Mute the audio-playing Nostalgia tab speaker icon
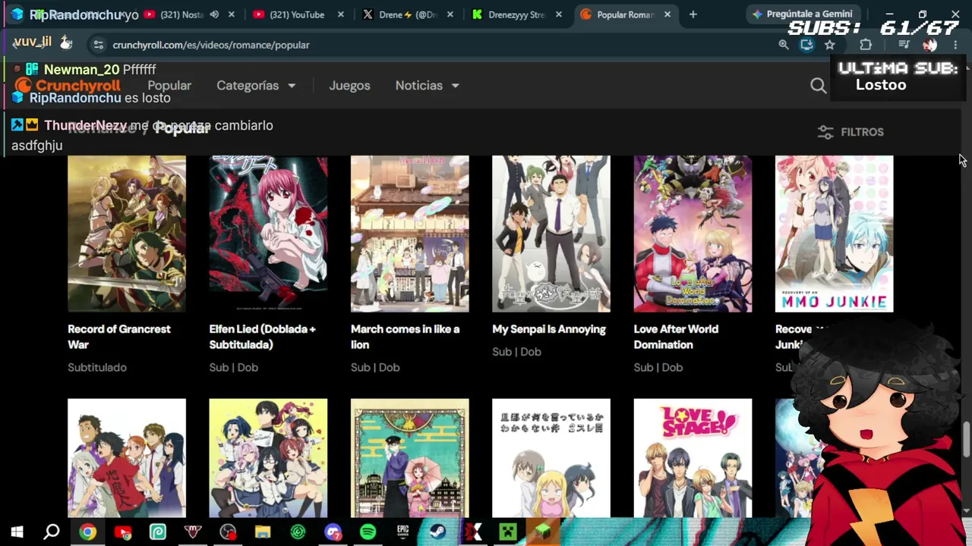The image size is (972, 546). coord(214,14)
